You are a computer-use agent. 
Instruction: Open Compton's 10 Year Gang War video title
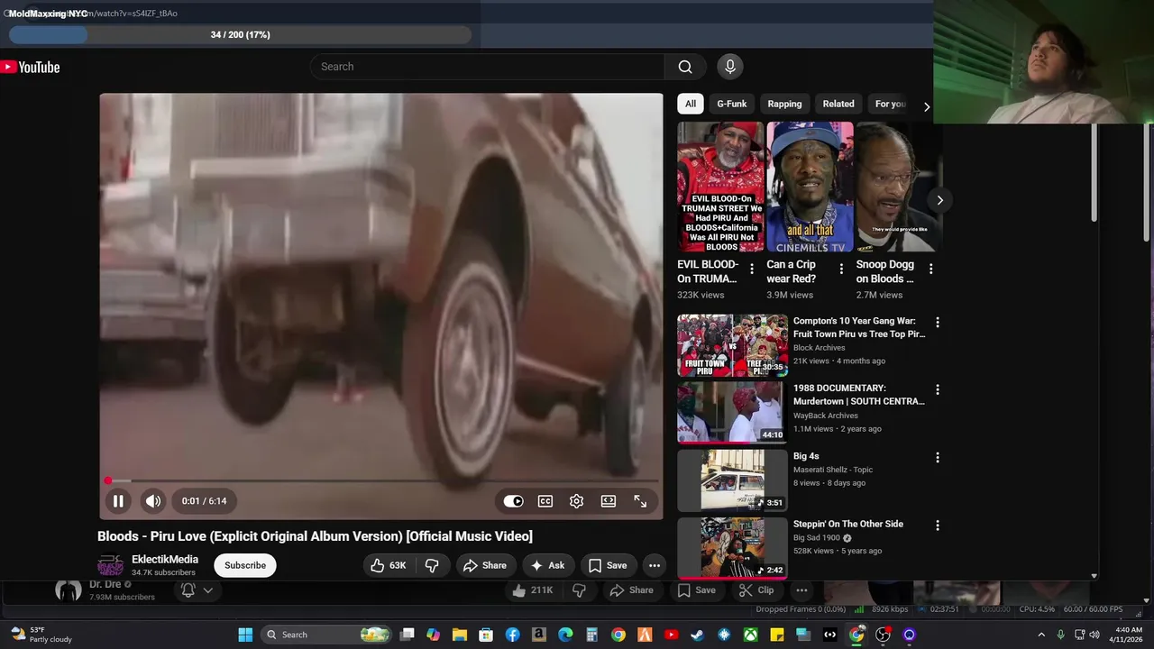coord(859,327)
